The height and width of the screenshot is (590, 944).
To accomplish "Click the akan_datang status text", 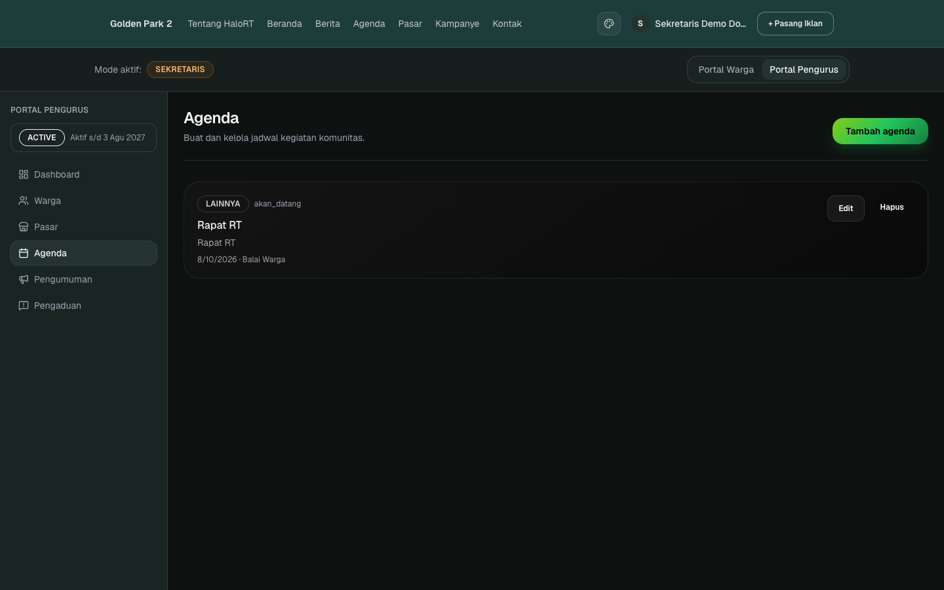I will (277, 204).
